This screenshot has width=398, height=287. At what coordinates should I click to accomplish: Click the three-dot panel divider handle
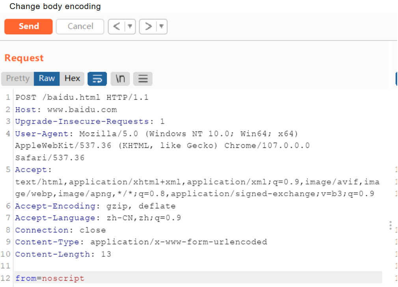pyautogui.click(x=391, y=225)
